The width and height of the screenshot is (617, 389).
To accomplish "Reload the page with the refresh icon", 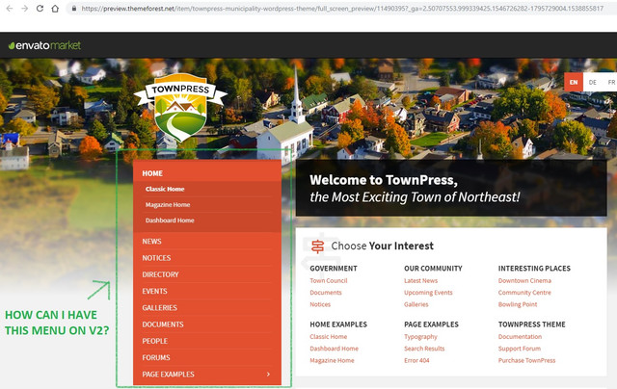I will click(x=40, y=9).
